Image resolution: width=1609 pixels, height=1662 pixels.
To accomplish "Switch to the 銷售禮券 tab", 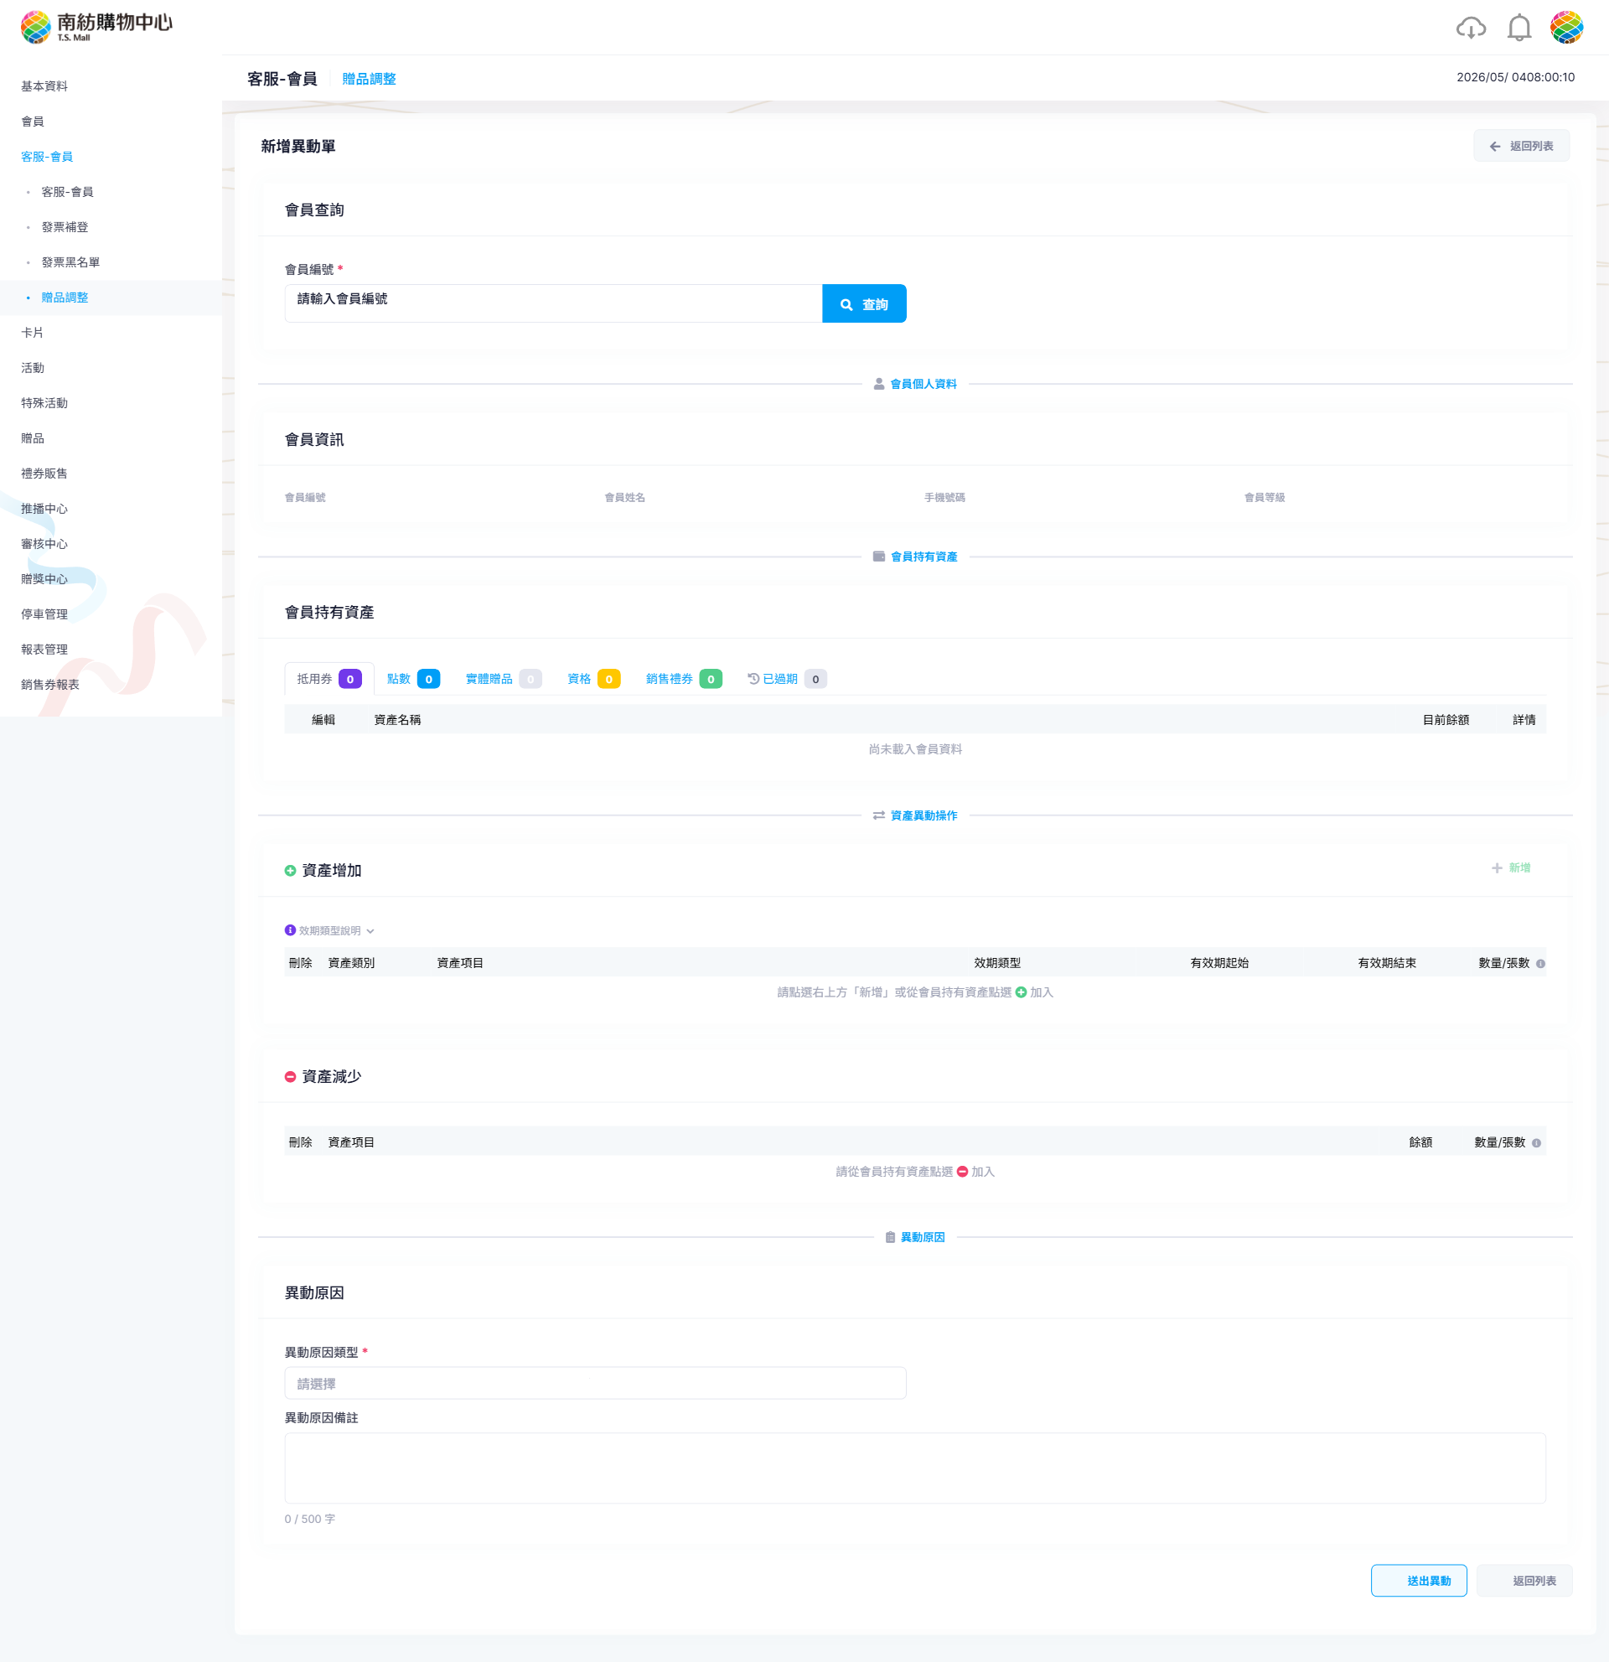I will 683,678.
